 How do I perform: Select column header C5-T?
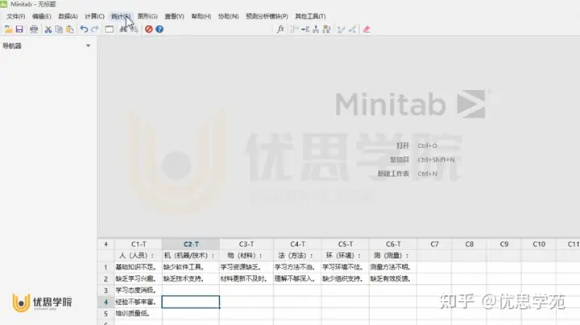click(x=345, y=244)
